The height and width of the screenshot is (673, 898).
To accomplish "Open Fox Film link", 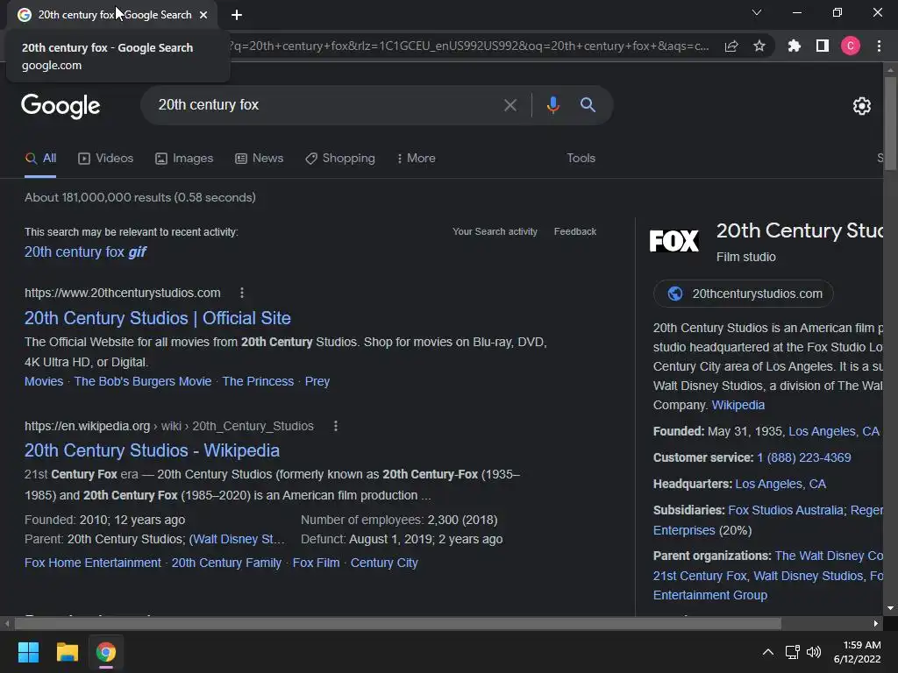I will [316, 563].
